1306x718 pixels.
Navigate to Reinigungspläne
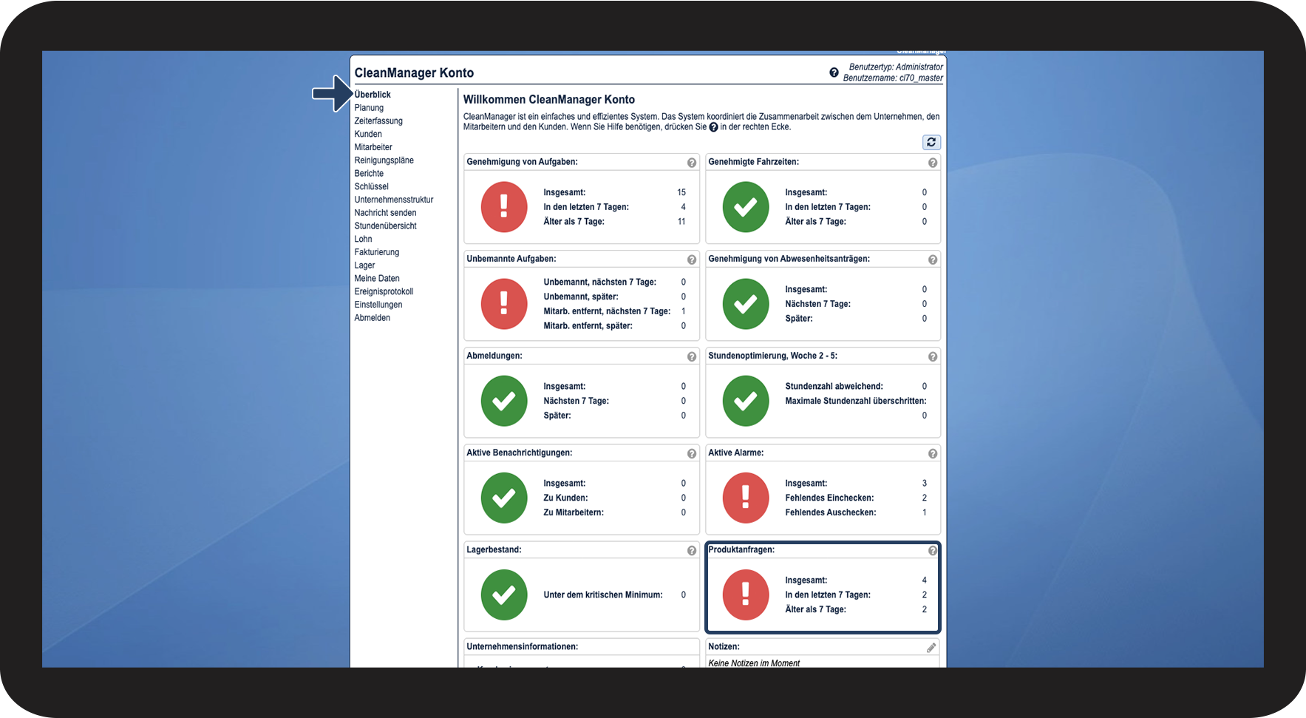pyautogui.click(x=384, y=160)
